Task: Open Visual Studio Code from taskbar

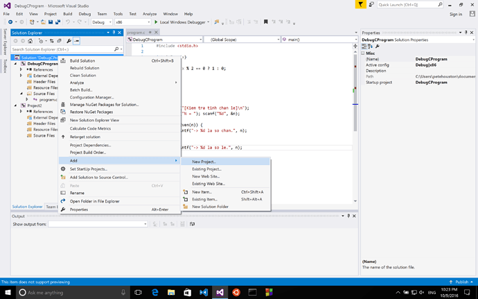Action: (204, 292)
